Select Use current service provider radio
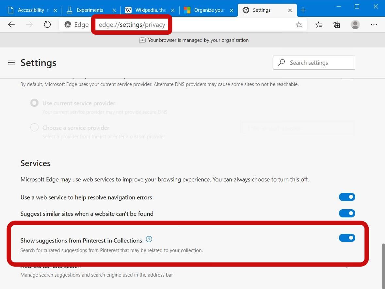This screenshot has height=289, width=385. pyautogui.click(x=34, y=103)
